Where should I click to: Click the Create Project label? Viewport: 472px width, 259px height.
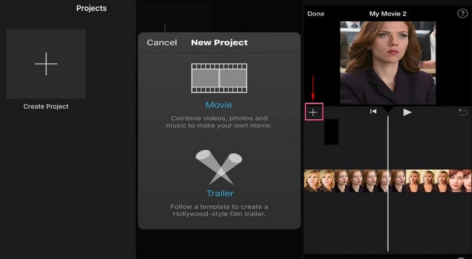coord(46,106)
